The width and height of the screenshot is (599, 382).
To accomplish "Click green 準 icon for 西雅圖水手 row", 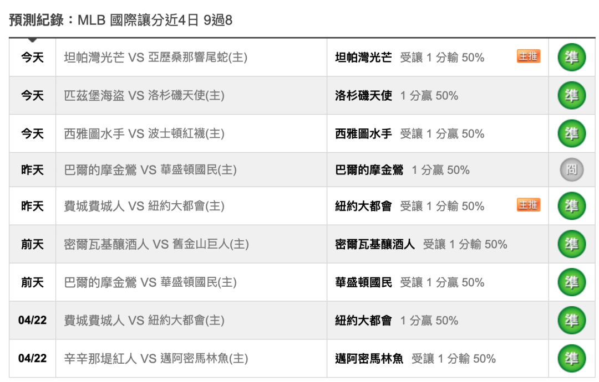I will point(571,133).
